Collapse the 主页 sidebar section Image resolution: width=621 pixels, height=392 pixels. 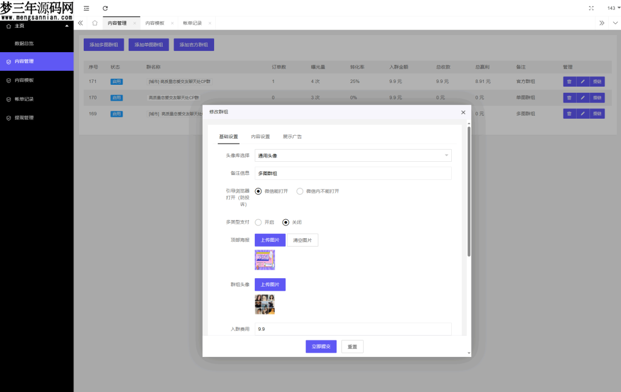[x=67, y=26]
